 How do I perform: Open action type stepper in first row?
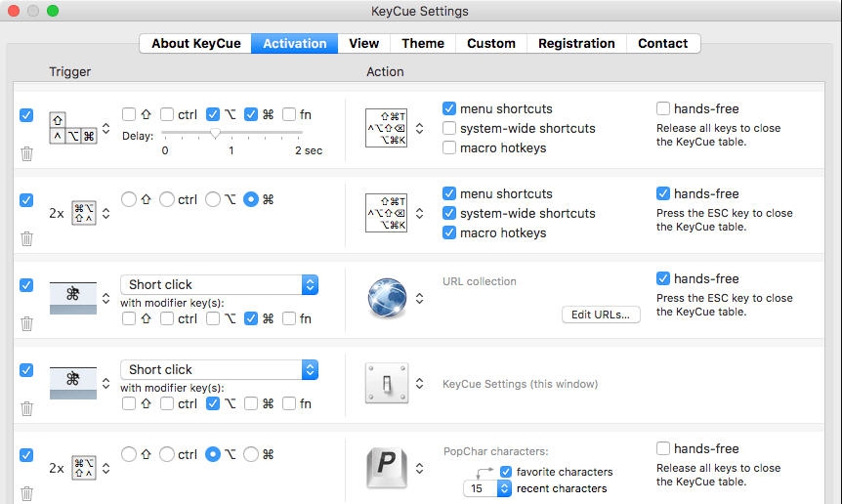[x=420, y=128]
